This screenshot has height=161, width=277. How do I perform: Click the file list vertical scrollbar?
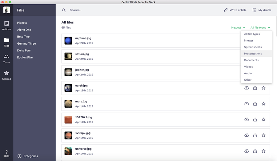point(276,26)
